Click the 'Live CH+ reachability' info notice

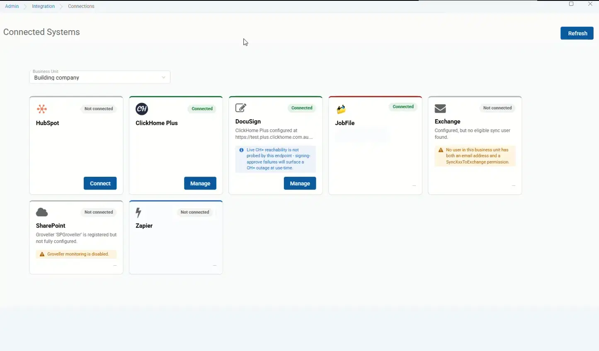276,159
